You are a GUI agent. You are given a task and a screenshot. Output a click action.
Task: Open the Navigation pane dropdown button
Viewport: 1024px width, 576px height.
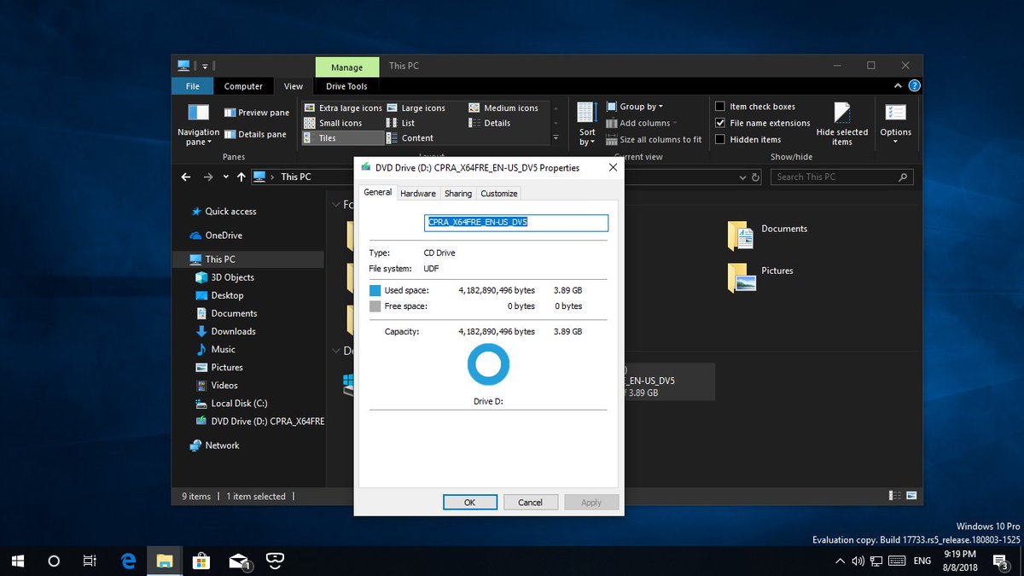point(198,124)
